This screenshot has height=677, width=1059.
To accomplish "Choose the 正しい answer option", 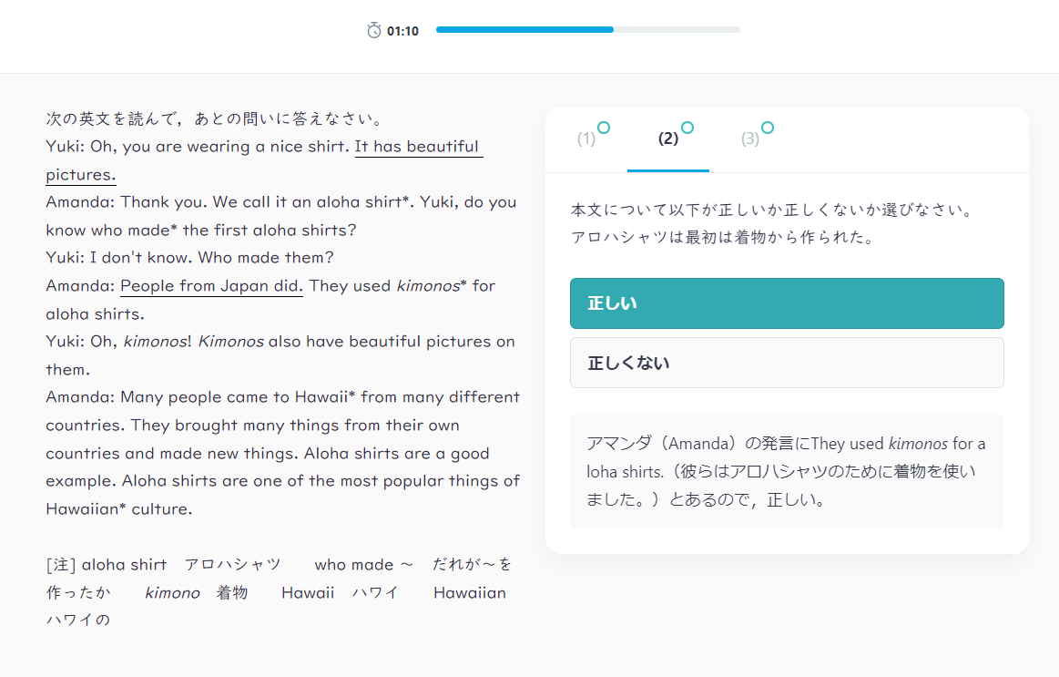I will tap(787, 303).
